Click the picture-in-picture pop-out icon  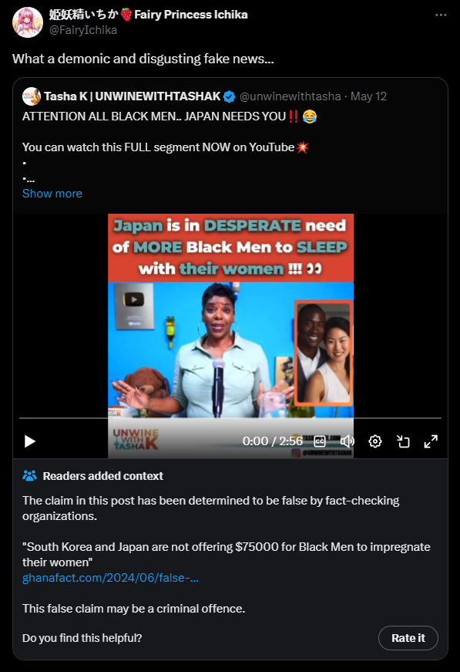click(403, 441)
